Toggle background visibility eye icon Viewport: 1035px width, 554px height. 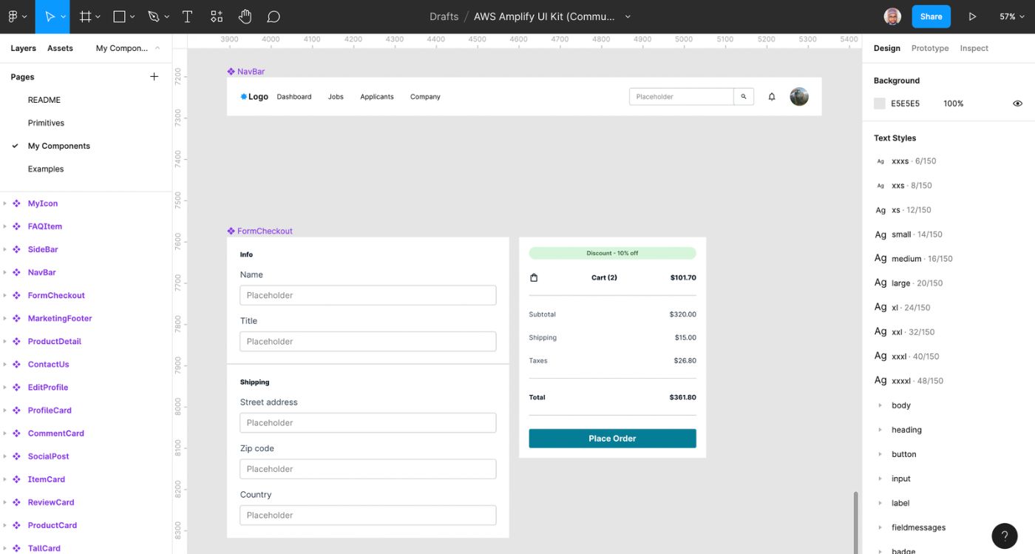[x=1017, y=104]
